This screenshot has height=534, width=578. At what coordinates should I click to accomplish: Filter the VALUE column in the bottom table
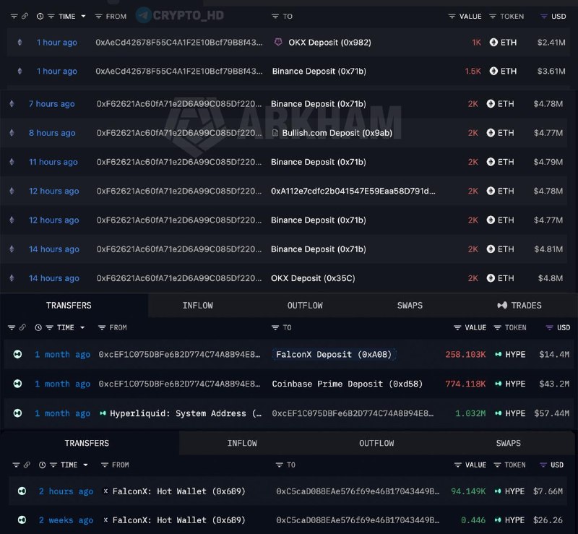coord(458,465)
